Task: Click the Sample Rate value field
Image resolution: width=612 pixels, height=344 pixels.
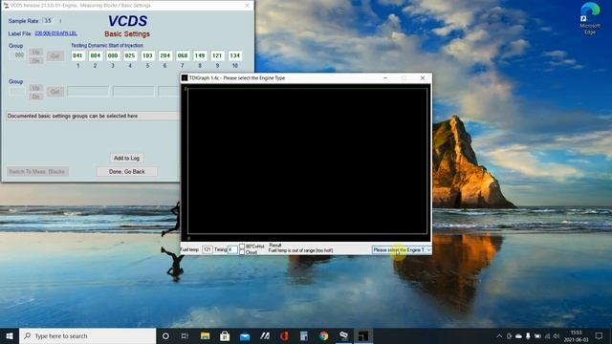Action: coord(48,21)
